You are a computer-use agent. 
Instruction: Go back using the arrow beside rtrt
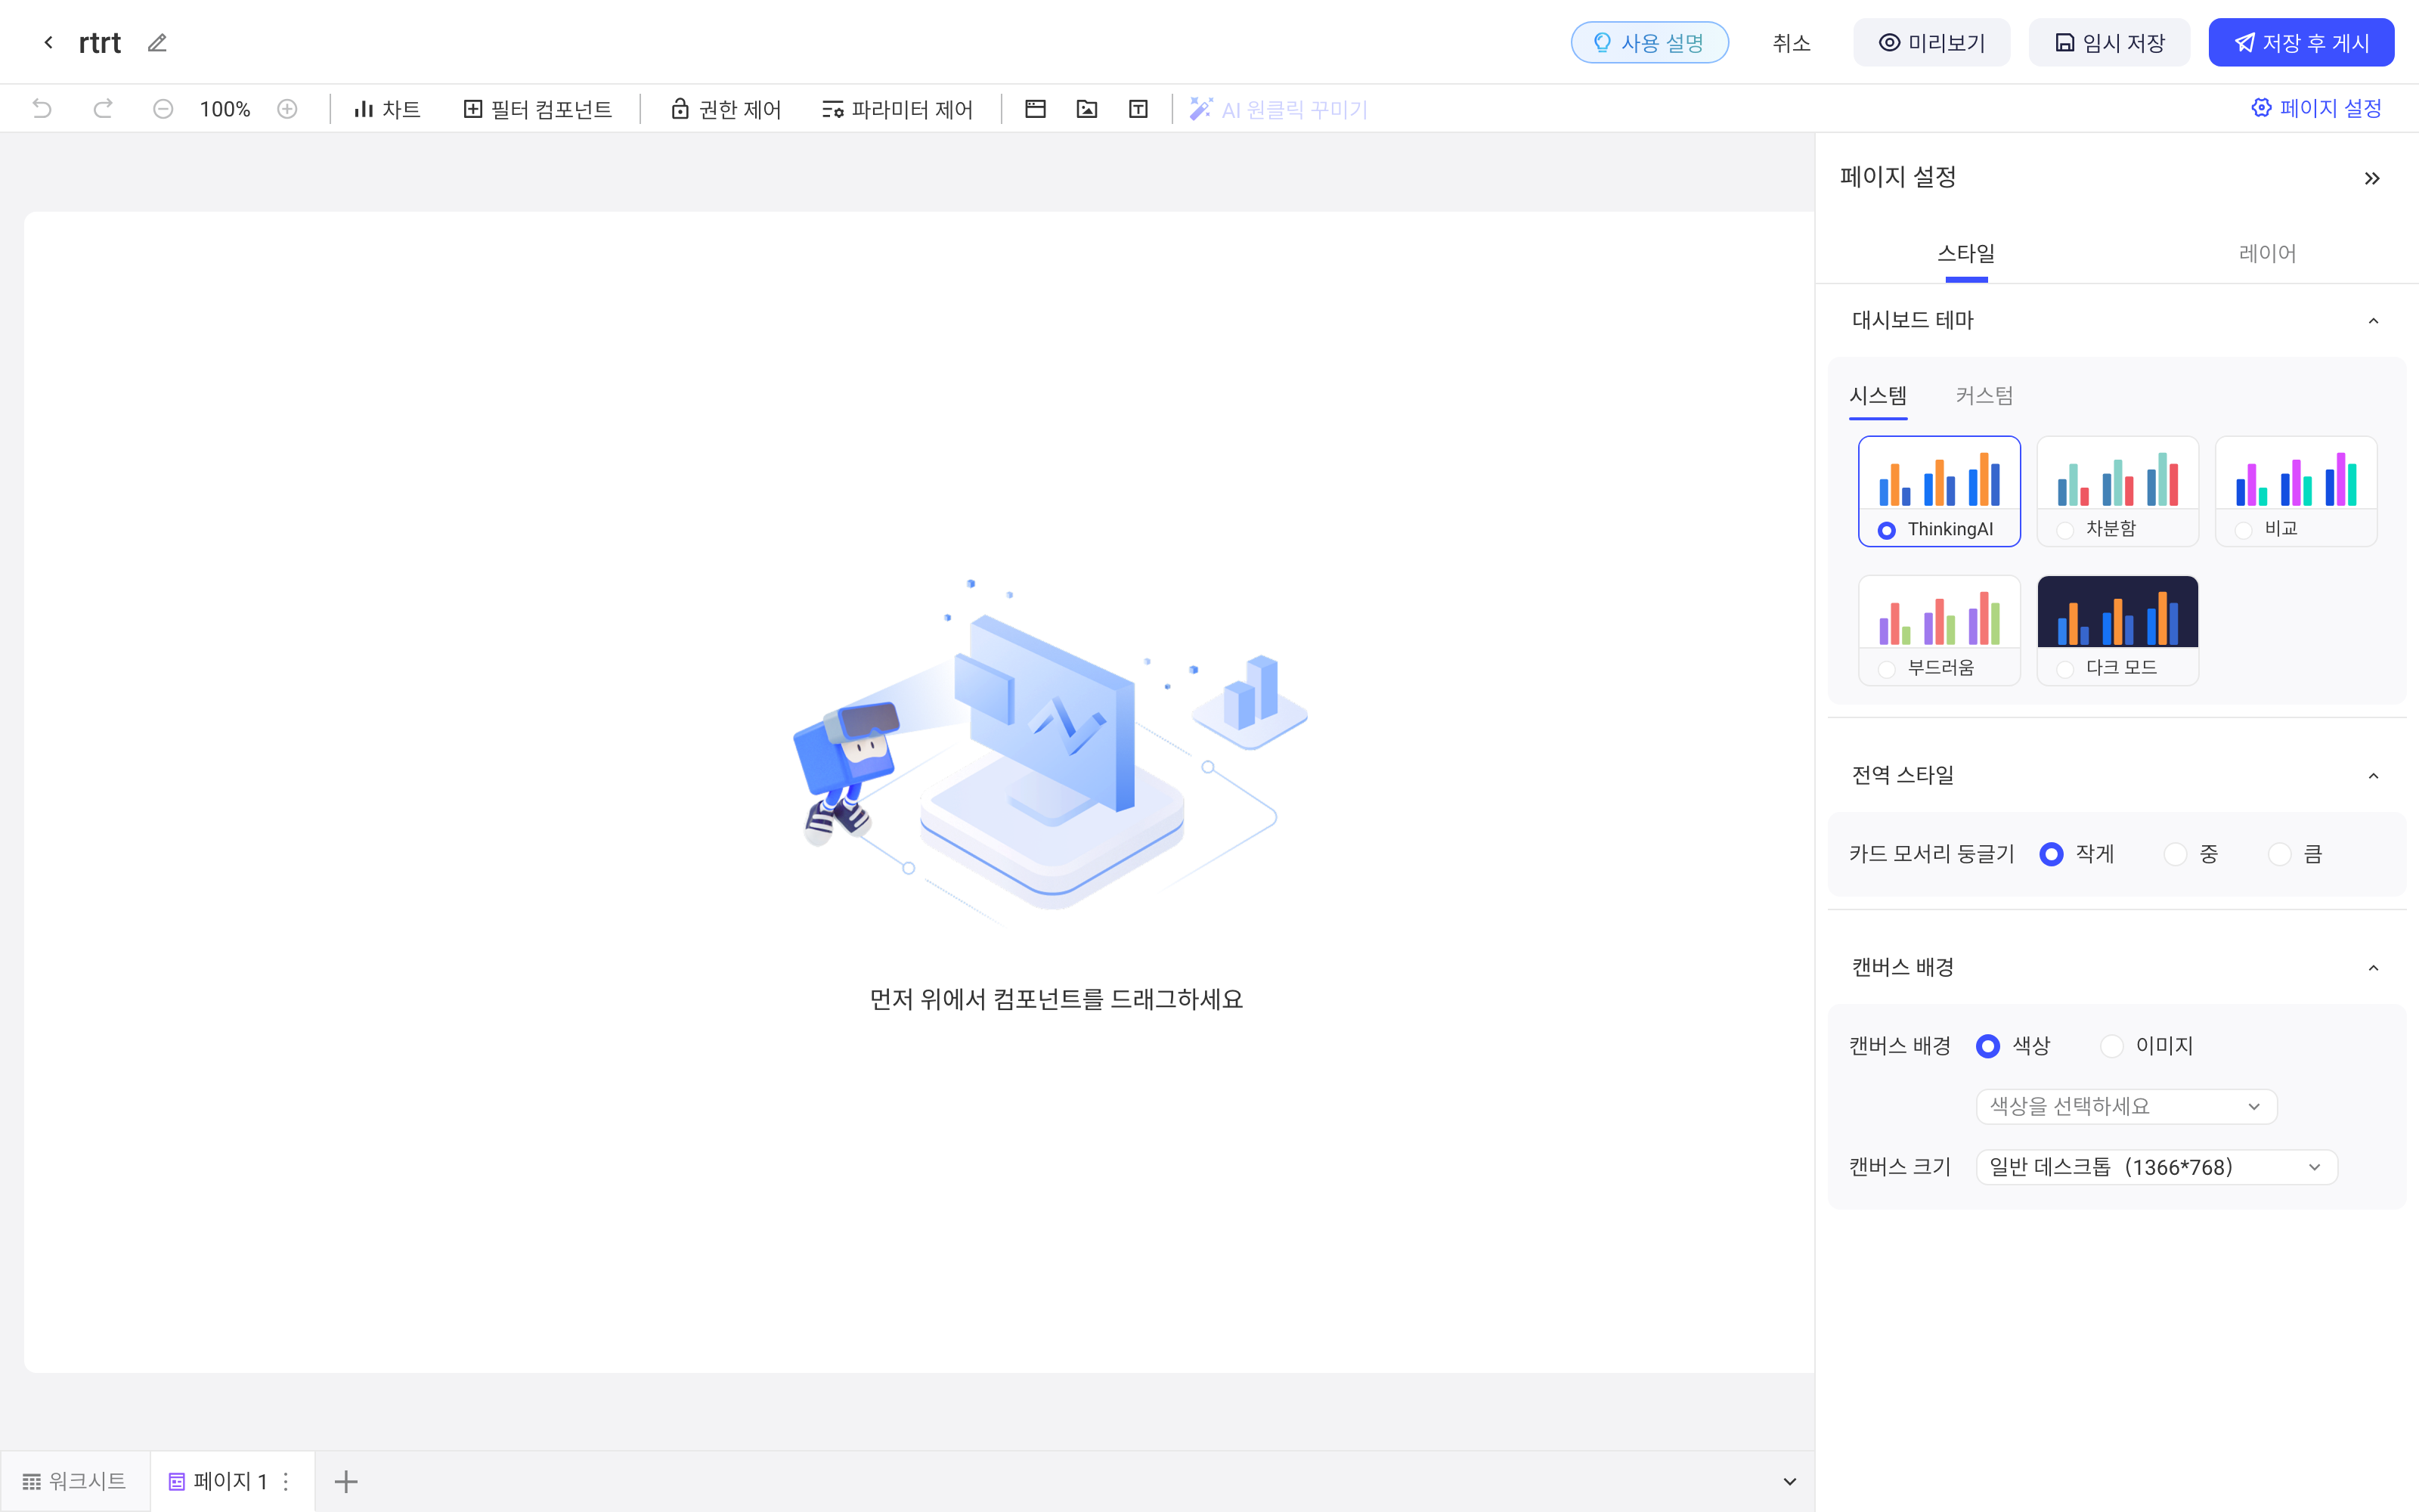click(48, 43)
